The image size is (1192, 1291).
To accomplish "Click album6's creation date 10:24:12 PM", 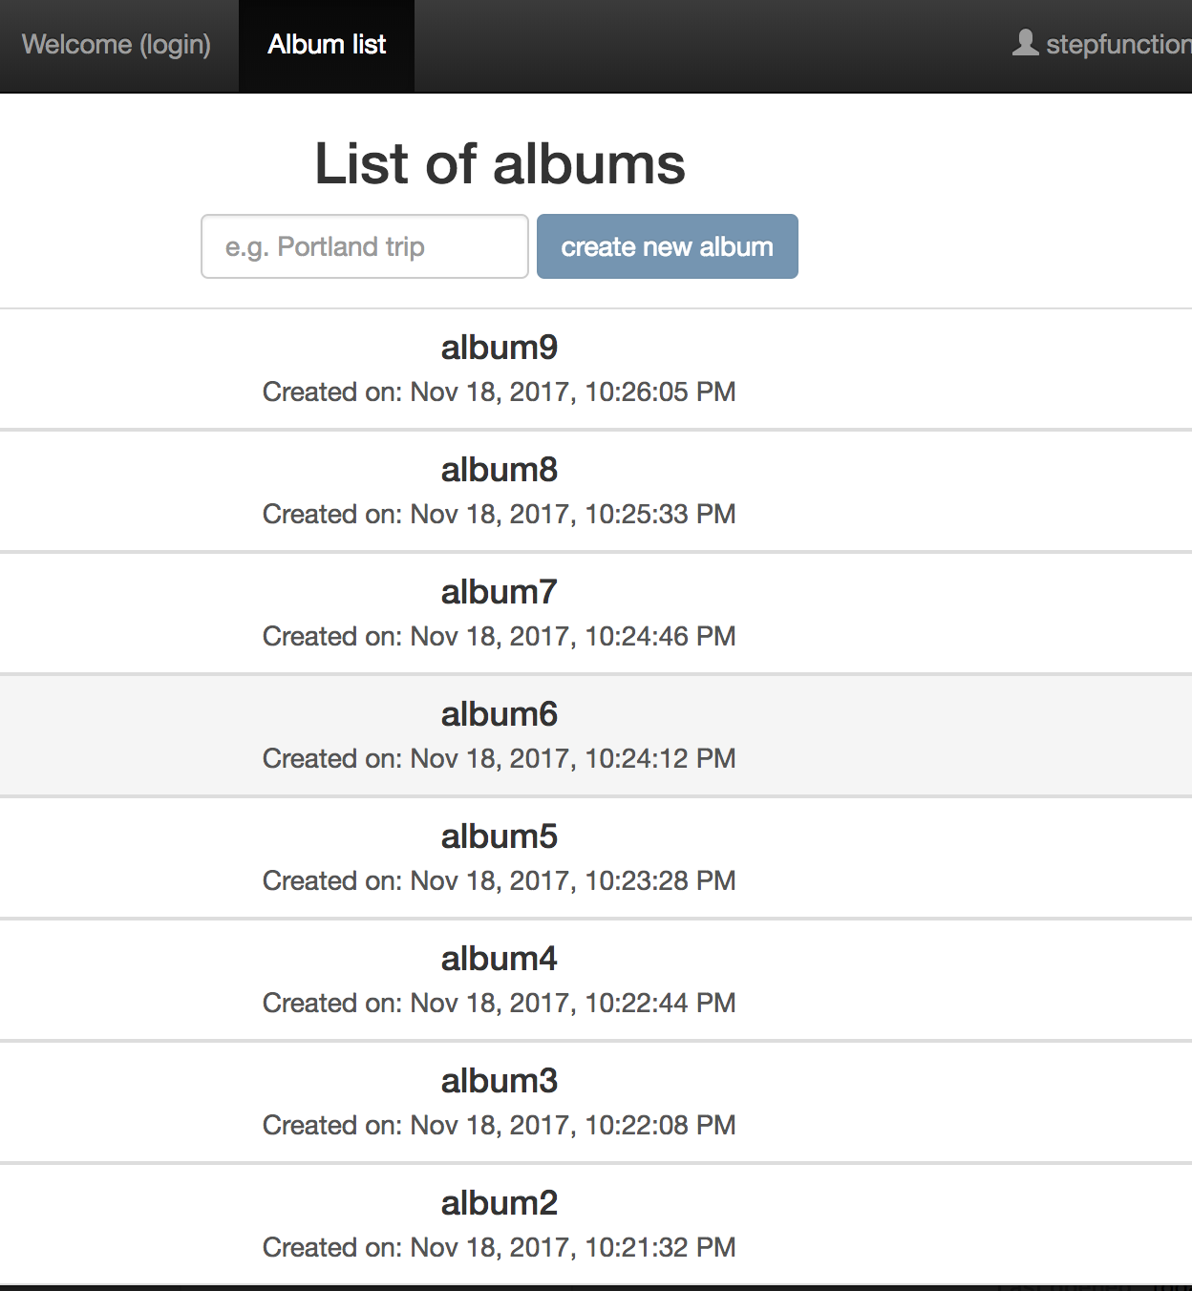I will pyautogui.click(x=500, y=759).
